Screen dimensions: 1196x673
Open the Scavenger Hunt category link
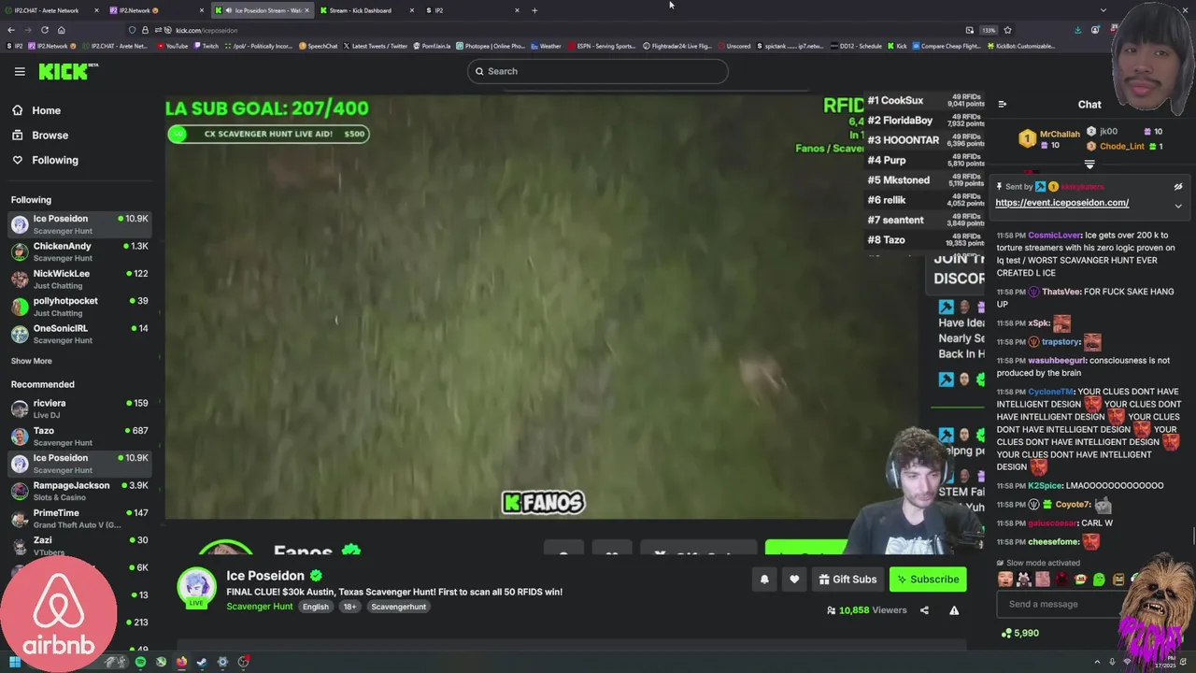[x=260, y=607]
